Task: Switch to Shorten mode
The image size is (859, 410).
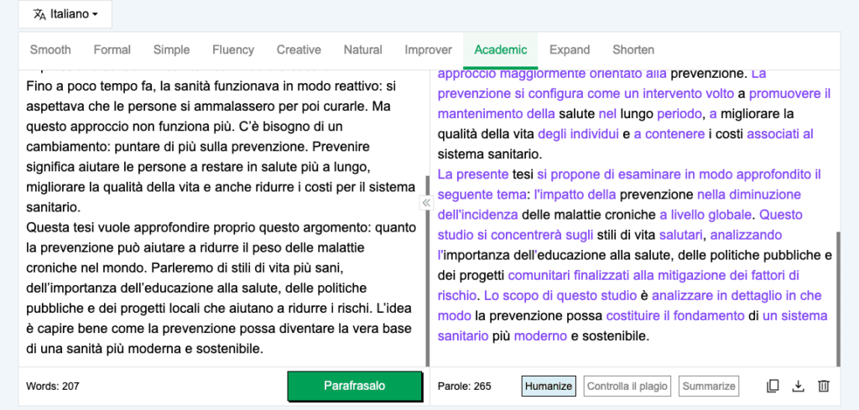Action: coord(633,49)
